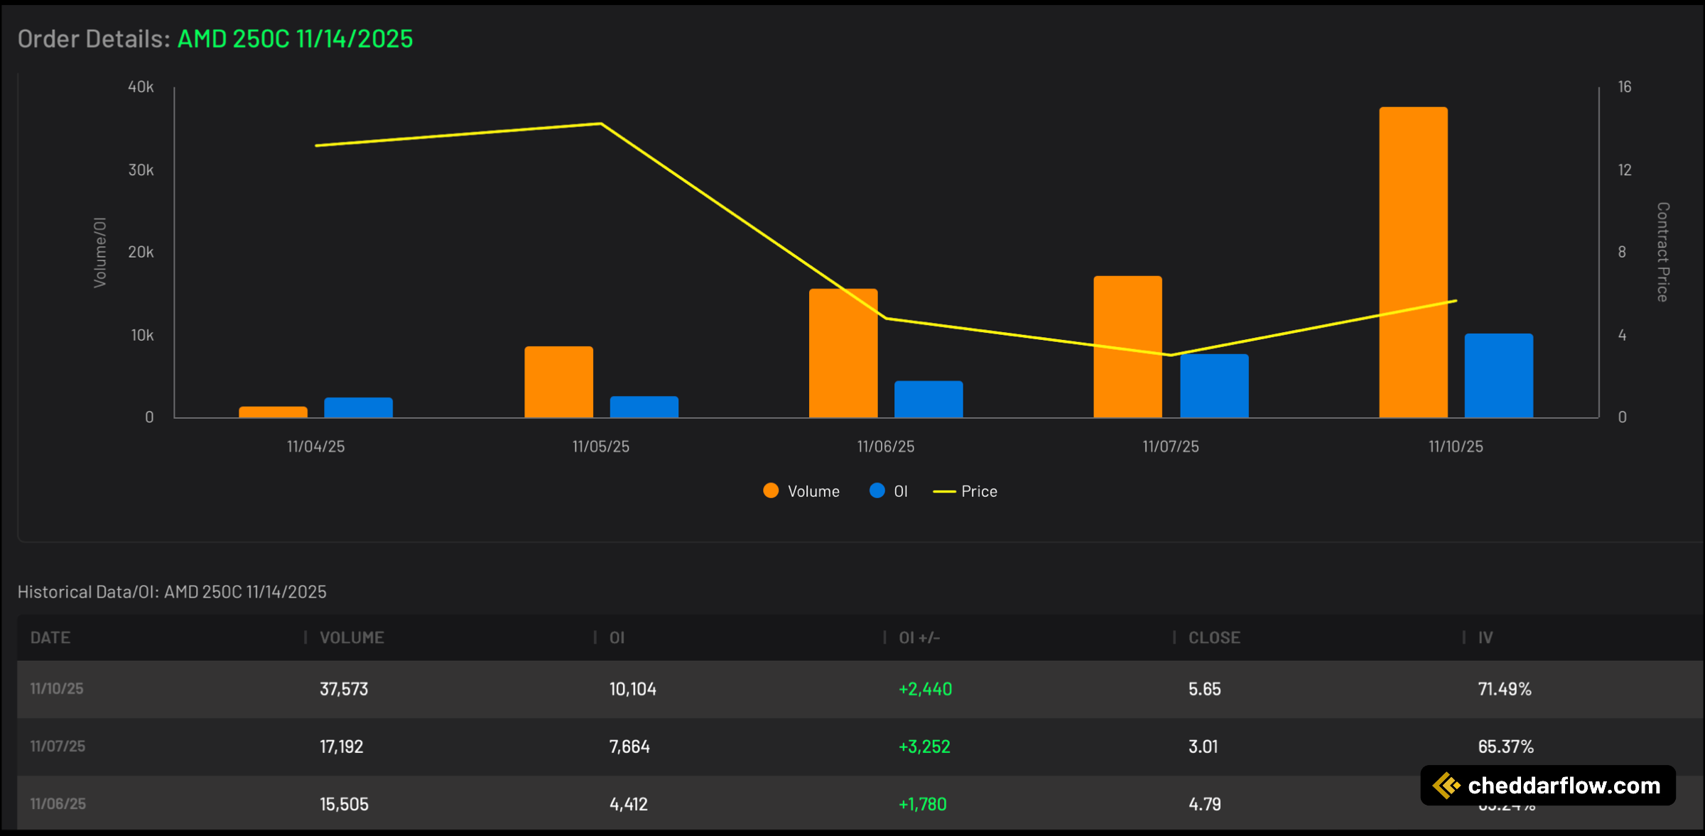
Task: Click the OI cell 10,104
Action: (x=633, y=688)
